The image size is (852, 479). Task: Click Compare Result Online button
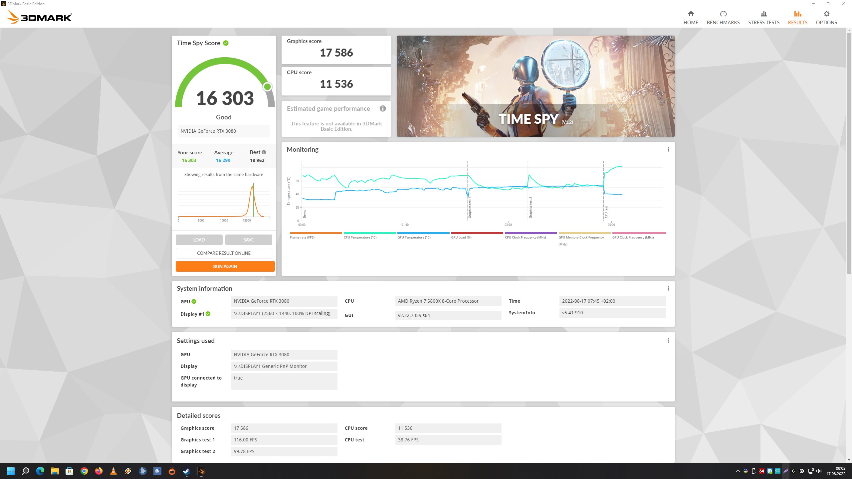click(224, 253)
